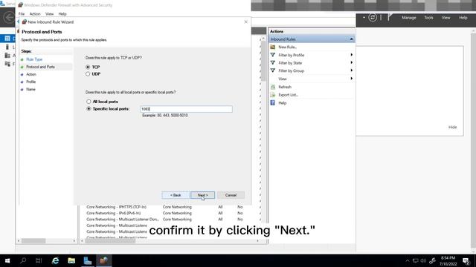Screen dimensions: 476x267
Task: Click the Server Manager notifications flag icon
Action: pyautogui.click(x=390, y=17)
